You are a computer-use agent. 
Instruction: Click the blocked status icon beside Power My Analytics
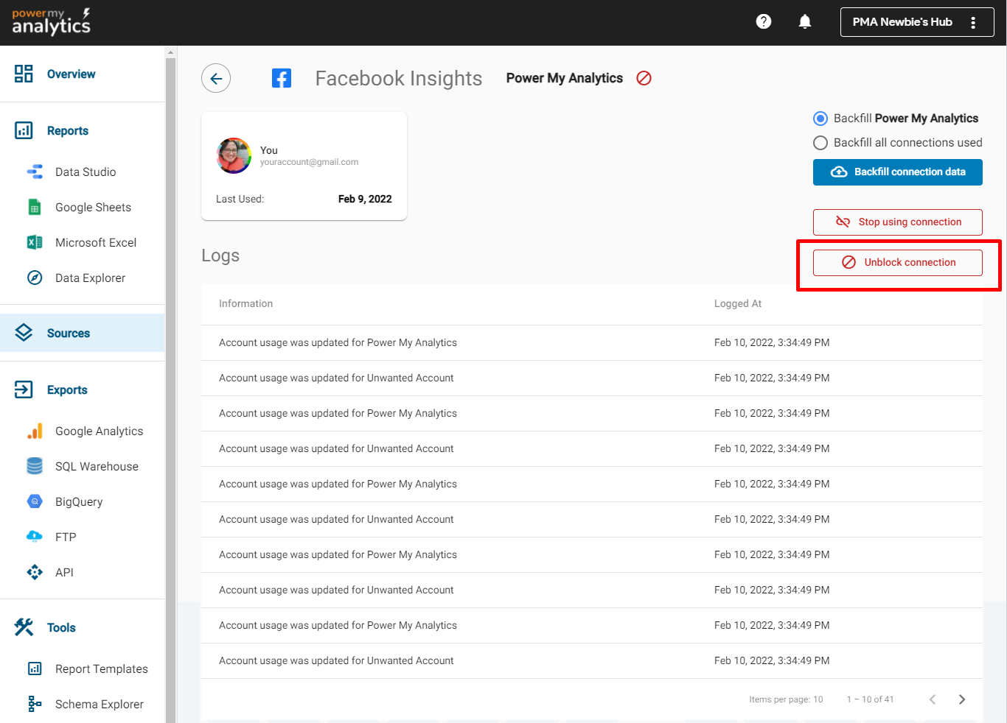[644, 78]
